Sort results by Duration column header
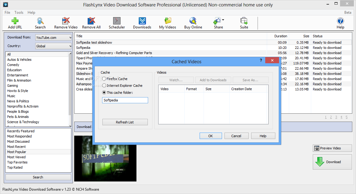This screenshot has height=194, width=356. point(278,36)
